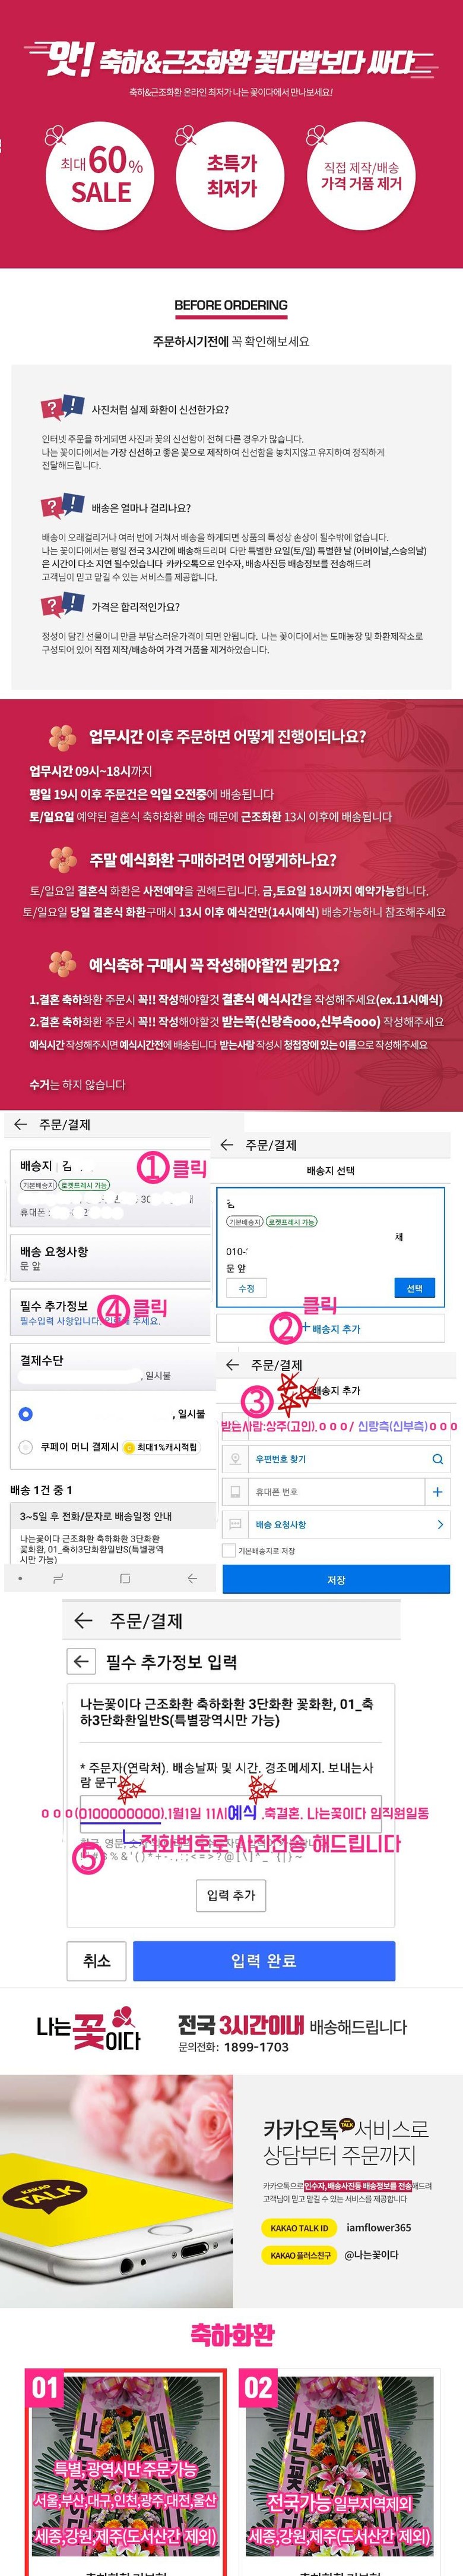
Task: Click the 수정 button in 배송지 선택
Action: pyautogui.click(x=246, y=1289)
